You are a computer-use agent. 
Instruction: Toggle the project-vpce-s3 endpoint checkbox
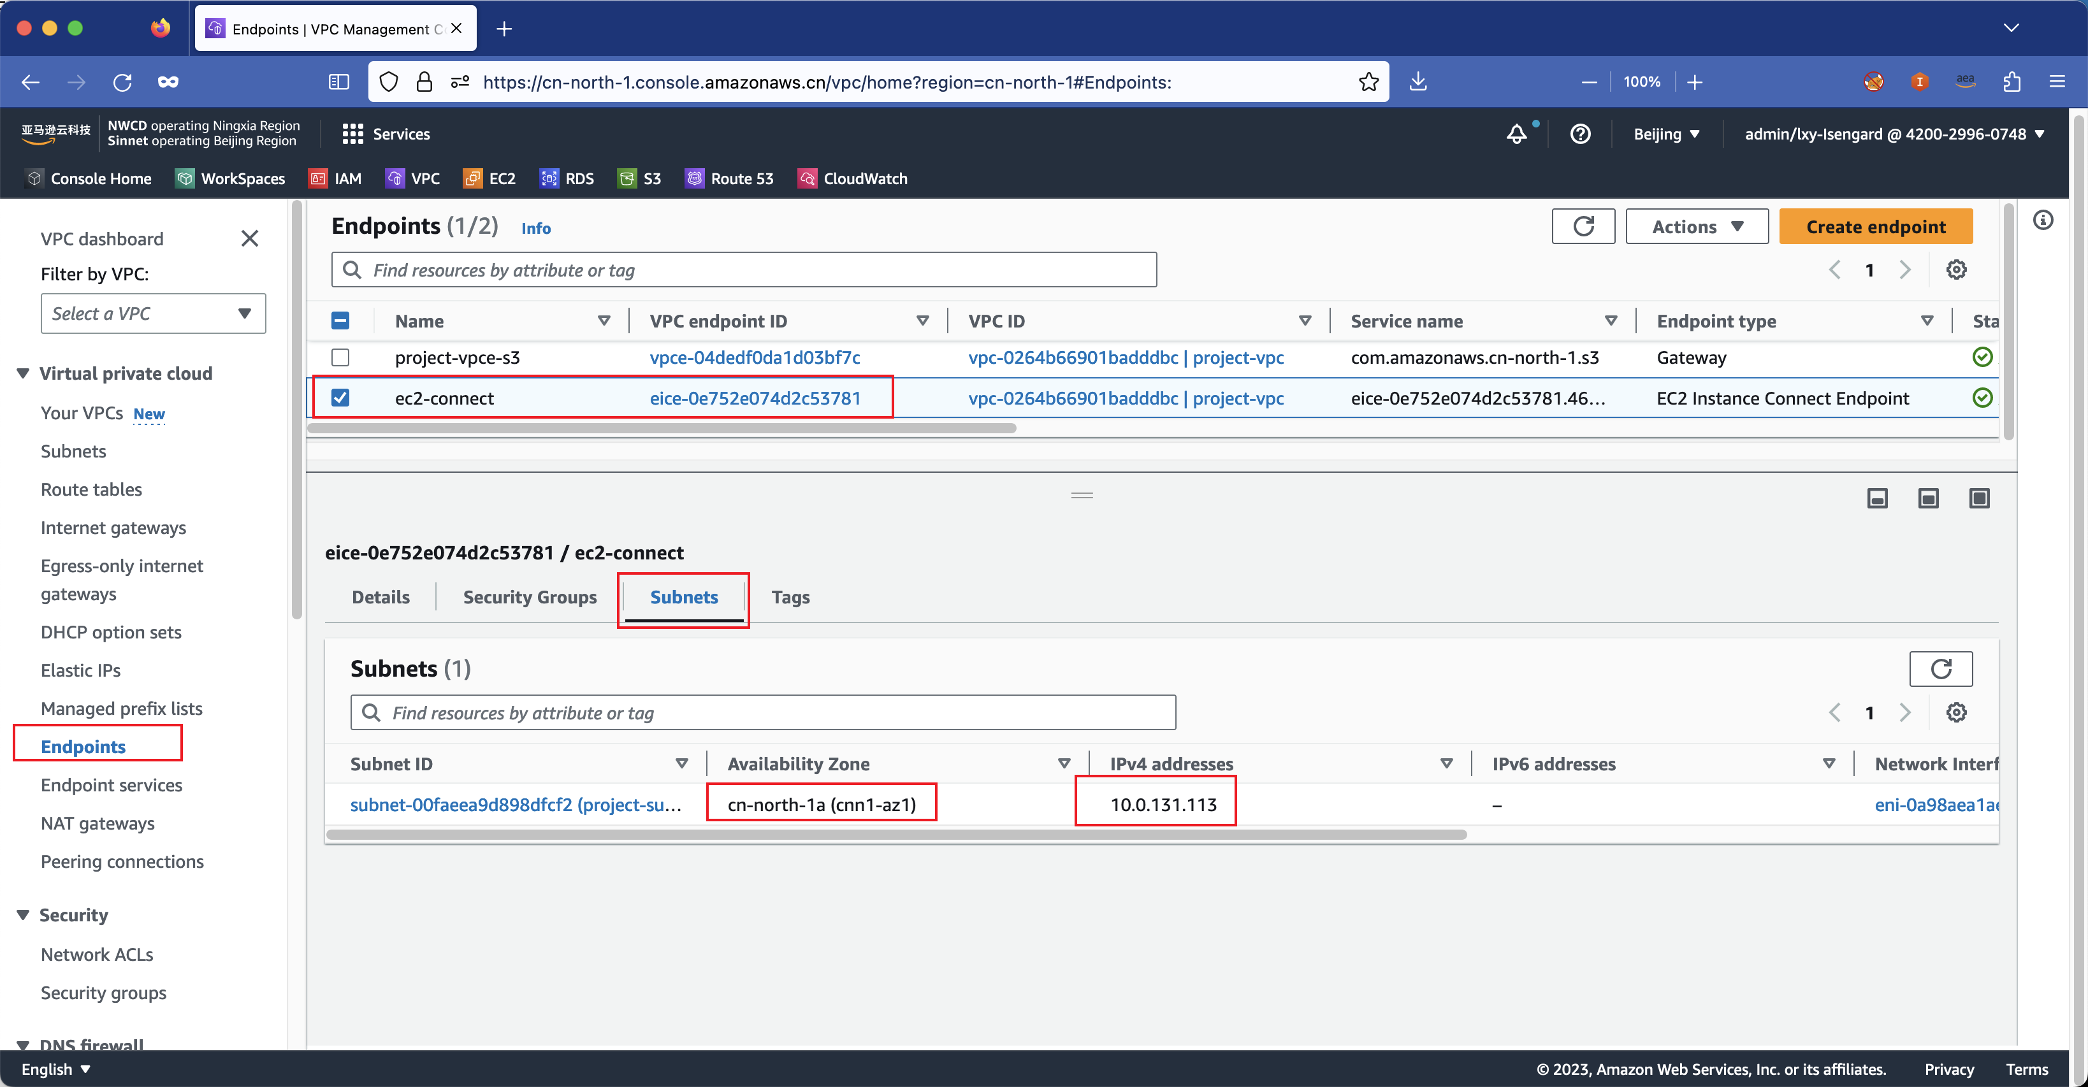point(341,356)
